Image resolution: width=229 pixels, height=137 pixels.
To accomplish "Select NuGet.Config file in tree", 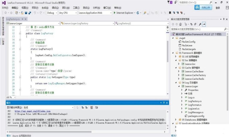I will (x=189, y=42).
